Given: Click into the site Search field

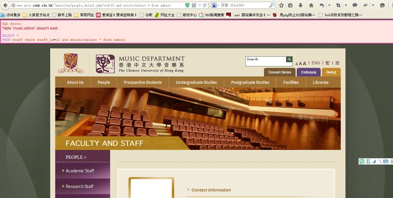Looking at the screenshot, I should pyautogui.click(x=266, y=61).
